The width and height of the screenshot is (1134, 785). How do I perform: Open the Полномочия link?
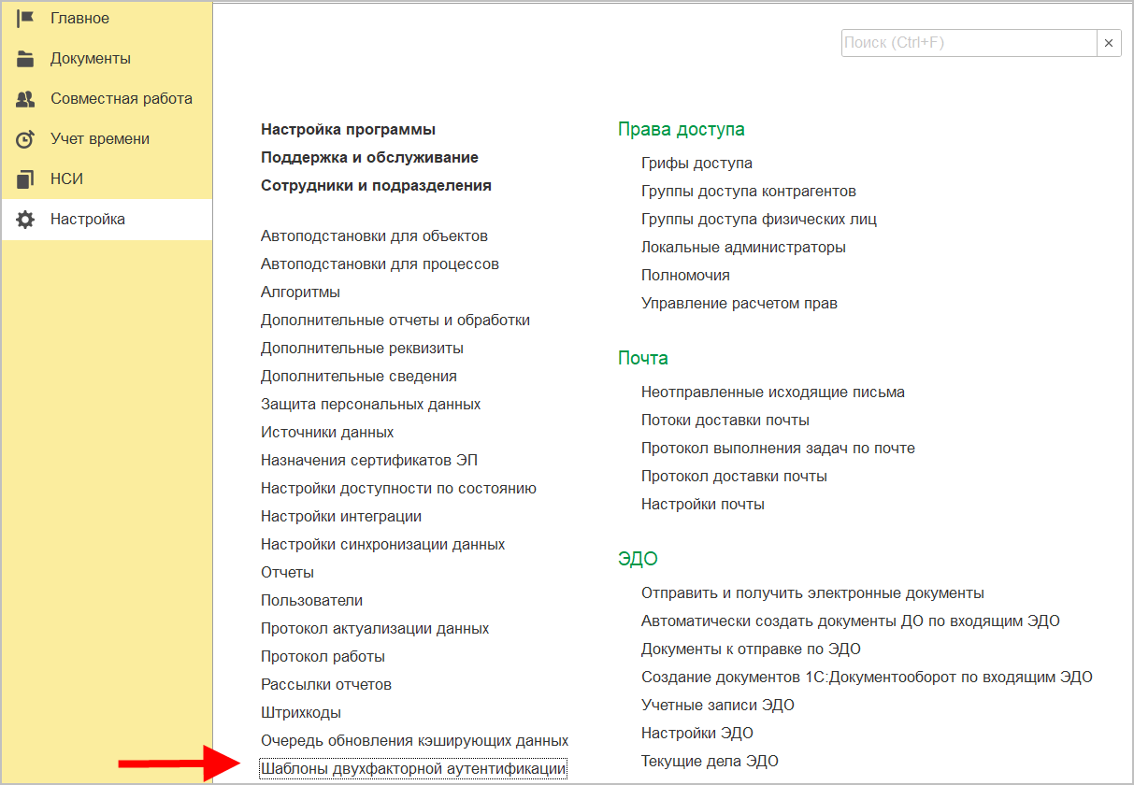tap(685, 275)
